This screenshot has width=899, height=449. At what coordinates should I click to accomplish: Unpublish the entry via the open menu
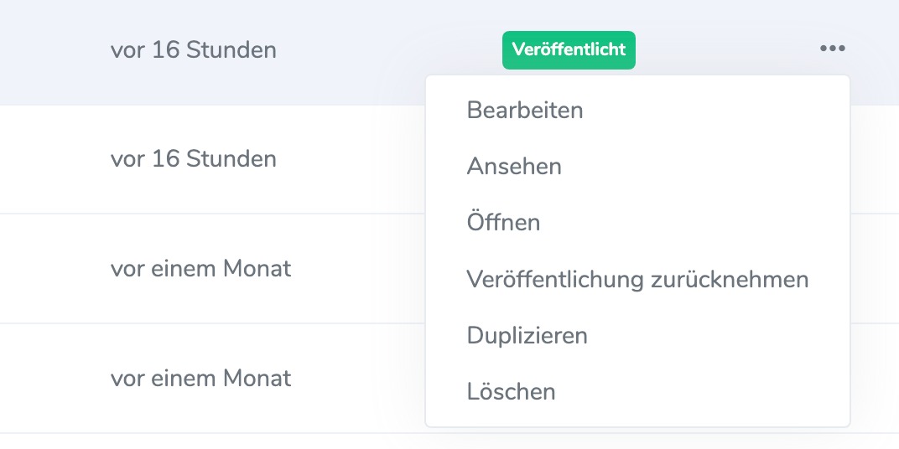click(x=637, y=279)
